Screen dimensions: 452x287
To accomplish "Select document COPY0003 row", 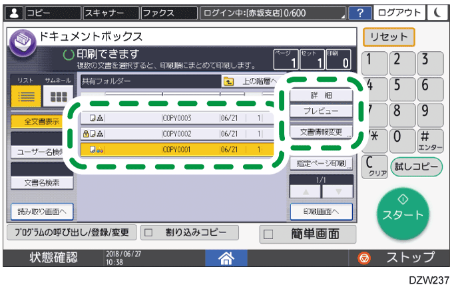I will [x=177, y=118].
